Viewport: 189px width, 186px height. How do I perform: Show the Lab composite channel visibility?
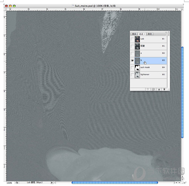click(x=132, y=39)
